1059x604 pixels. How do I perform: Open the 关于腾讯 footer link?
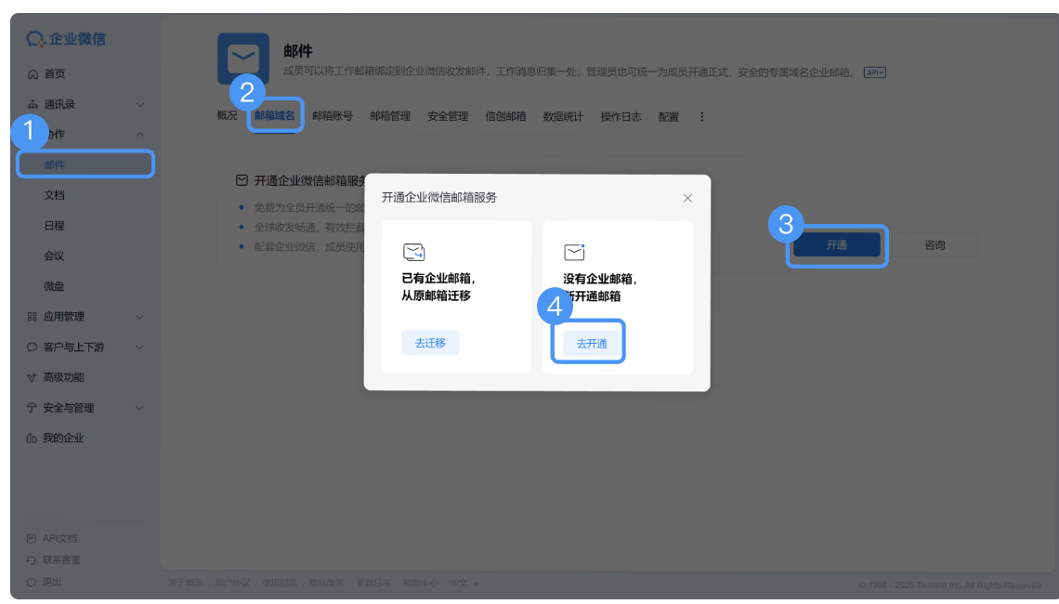click(185, 583)
